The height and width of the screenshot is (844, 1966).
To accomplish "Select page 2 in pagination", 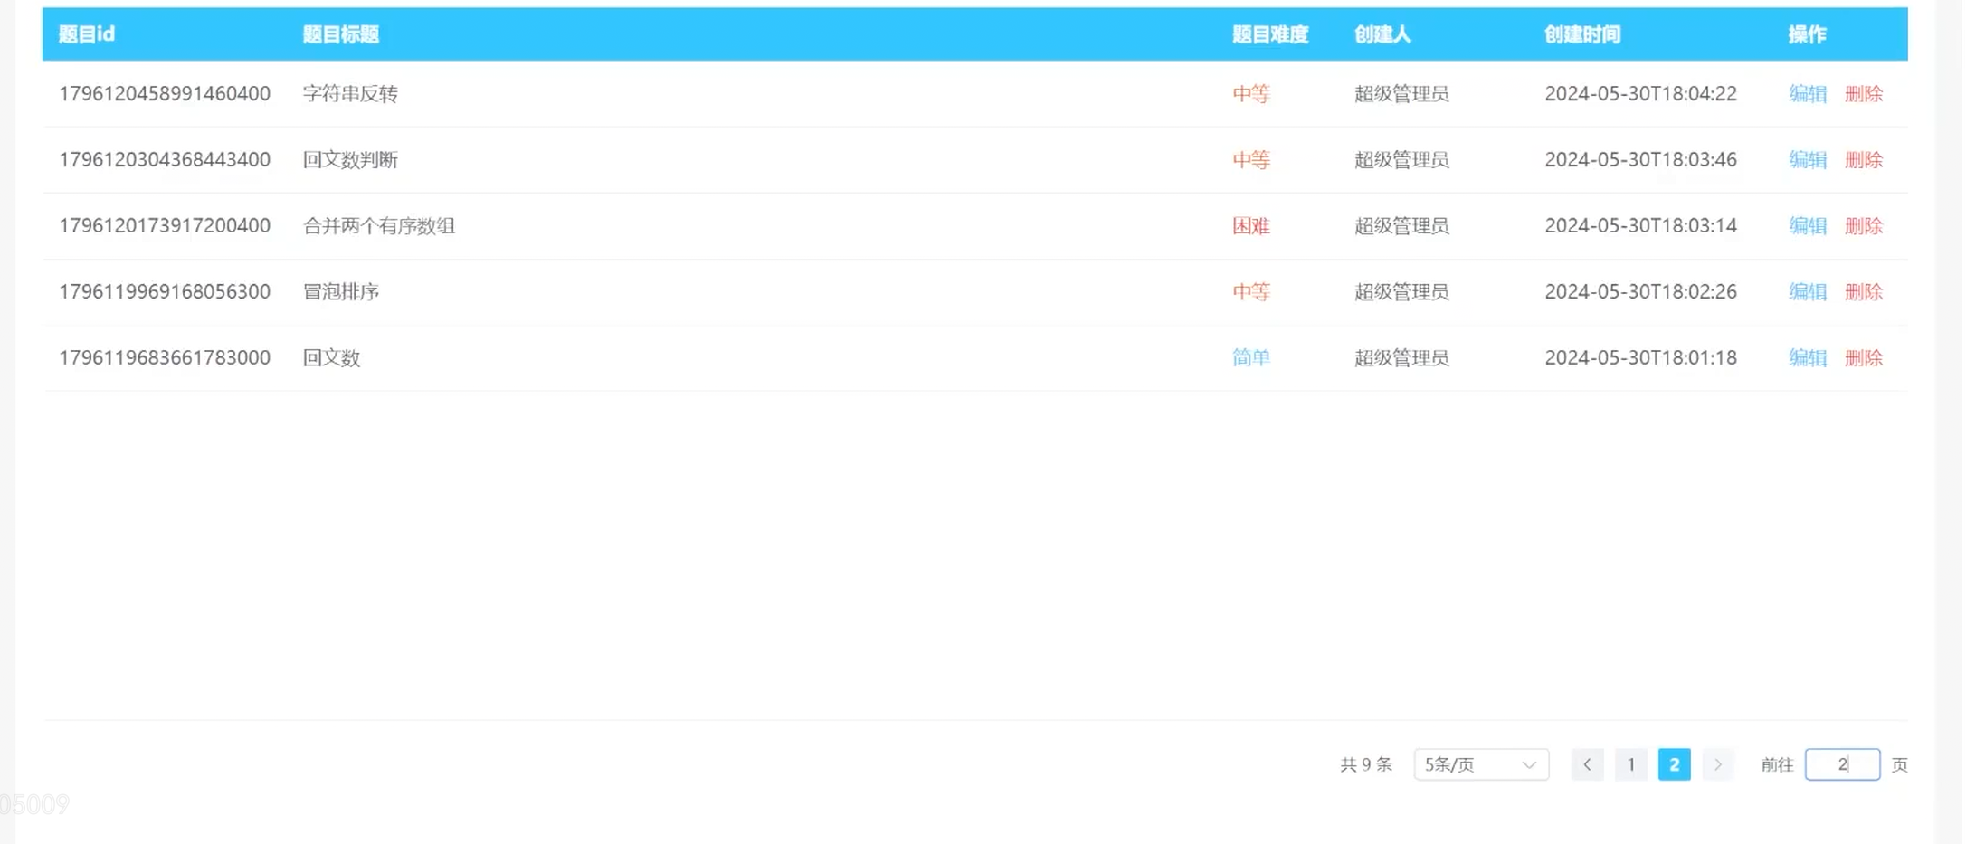I will point(1674,764).
